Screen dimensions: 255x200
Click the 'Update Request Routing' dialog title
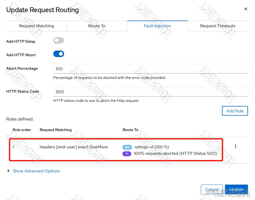pyautogui.click(x=42, y=10)
